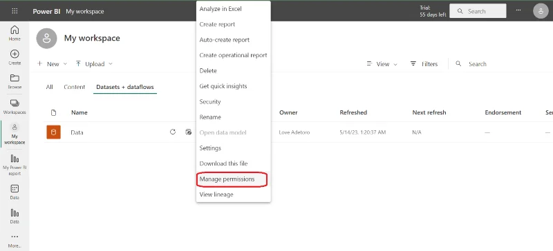Choose Get quick insights
The image size is (553, 251).
click(x=234, y=86)
